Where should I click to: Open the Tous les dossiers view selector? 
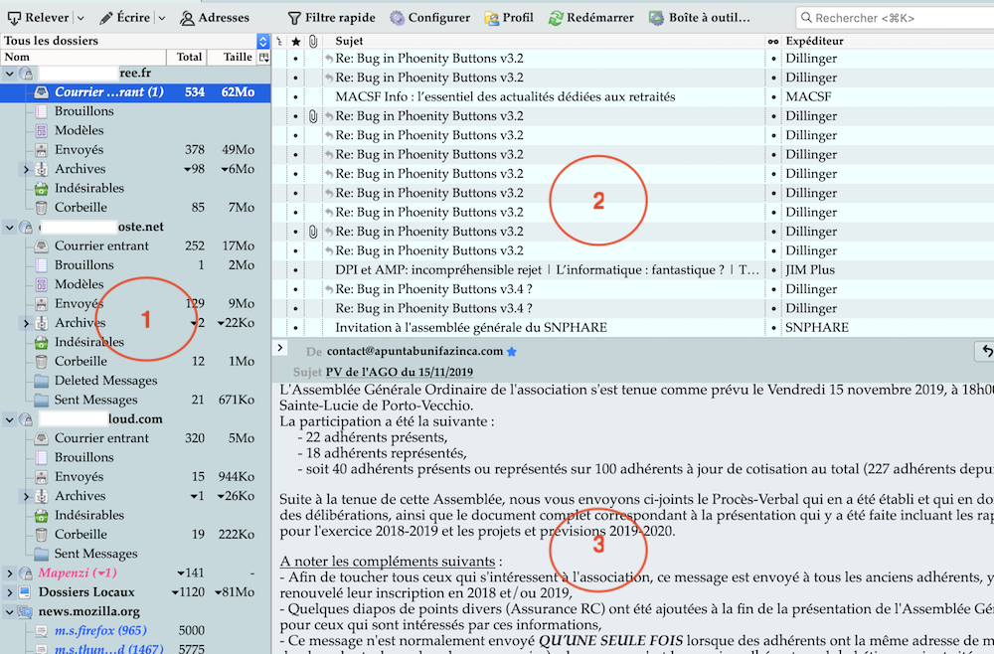coord(262,41)
